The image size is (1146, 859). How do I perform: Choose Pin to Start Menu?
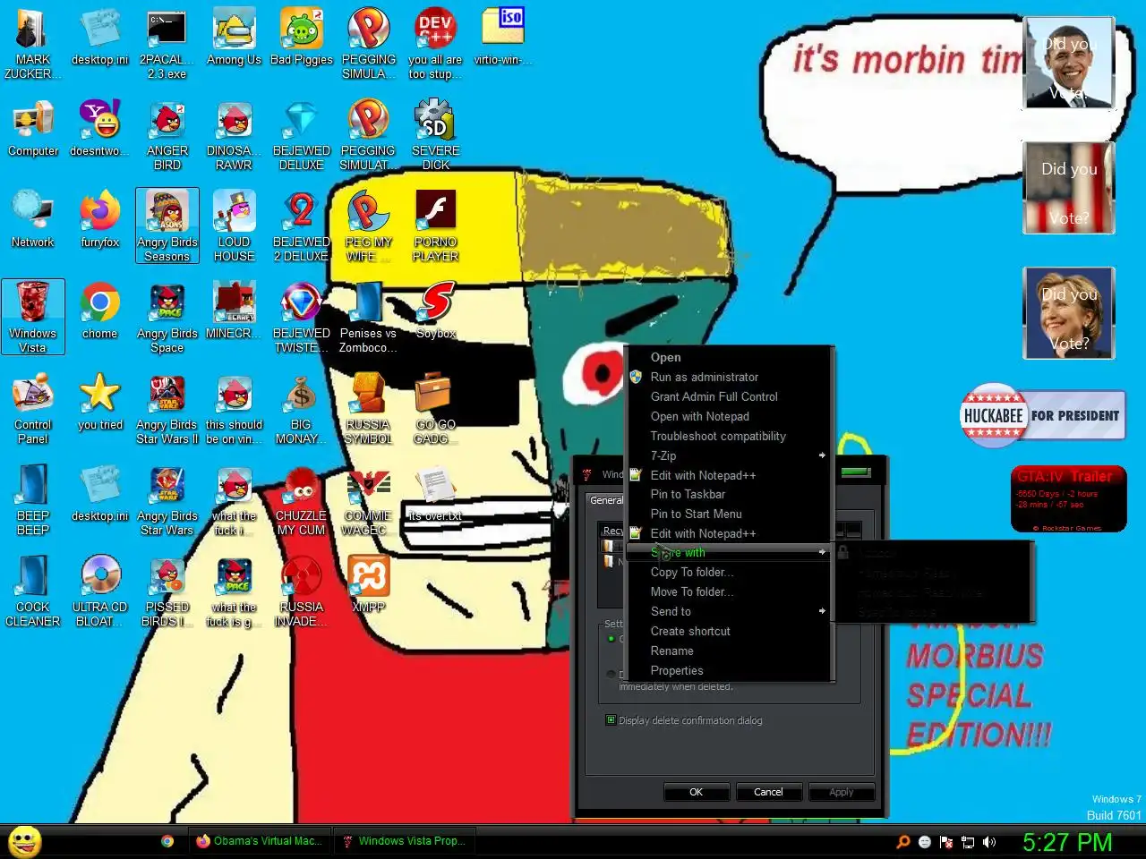coord(728,514)
